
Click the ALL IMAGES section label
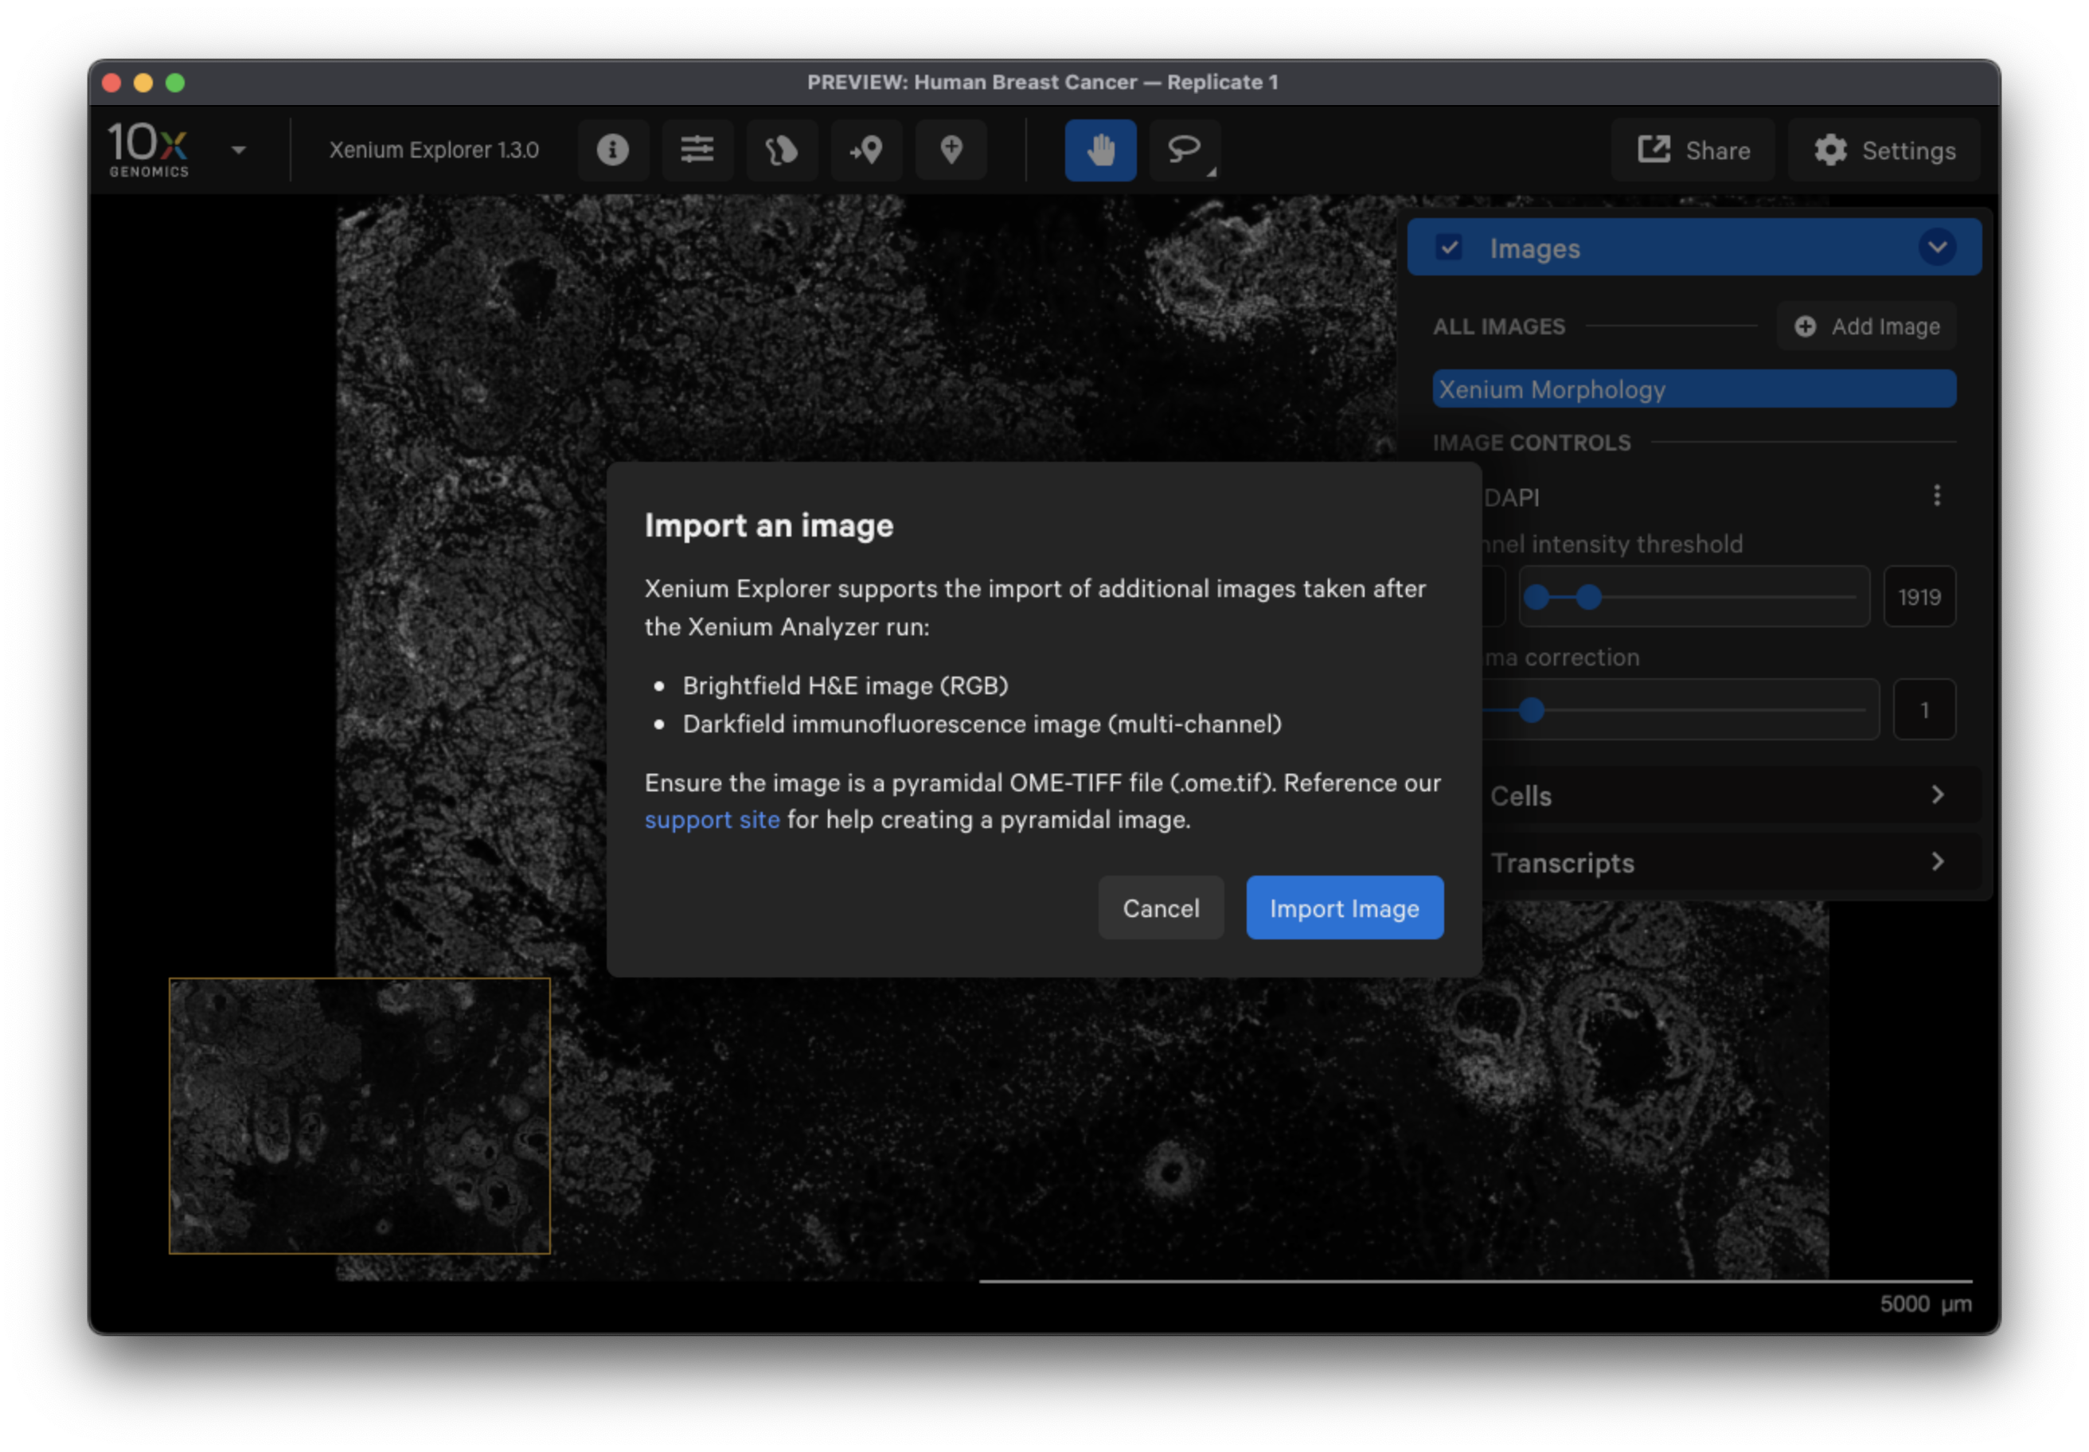tap(1499, 326)
